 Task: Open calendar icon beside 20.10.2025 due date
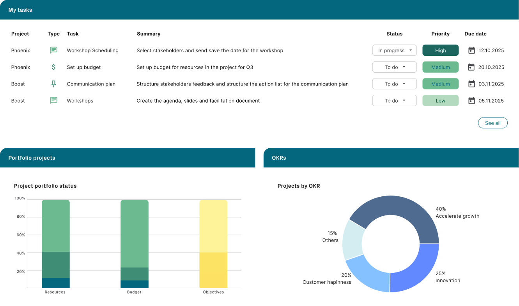tap(471, 67)
